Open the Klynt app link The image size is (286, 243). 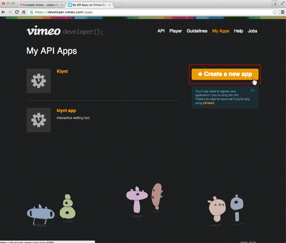pos(62,71)
